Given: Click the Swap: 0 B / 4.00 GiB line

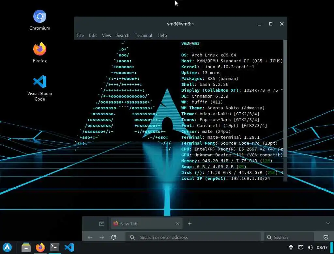Looking at the screenshot, I should [x=214, y=167].
